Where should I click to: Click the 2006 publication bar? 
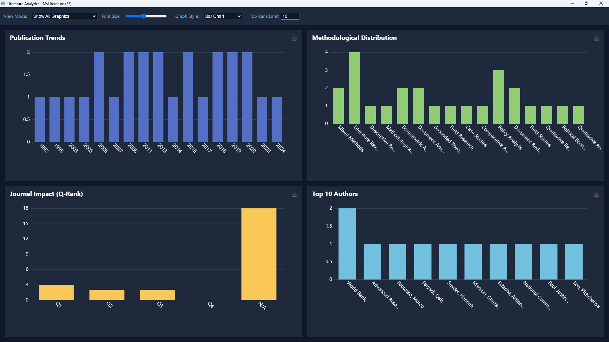(99, 97)
